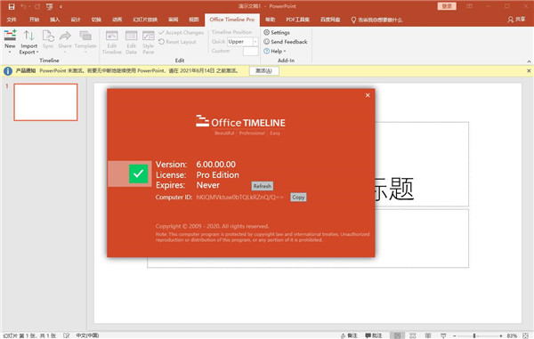Toggle the notes pane in status bar

[x=349, y=335]
